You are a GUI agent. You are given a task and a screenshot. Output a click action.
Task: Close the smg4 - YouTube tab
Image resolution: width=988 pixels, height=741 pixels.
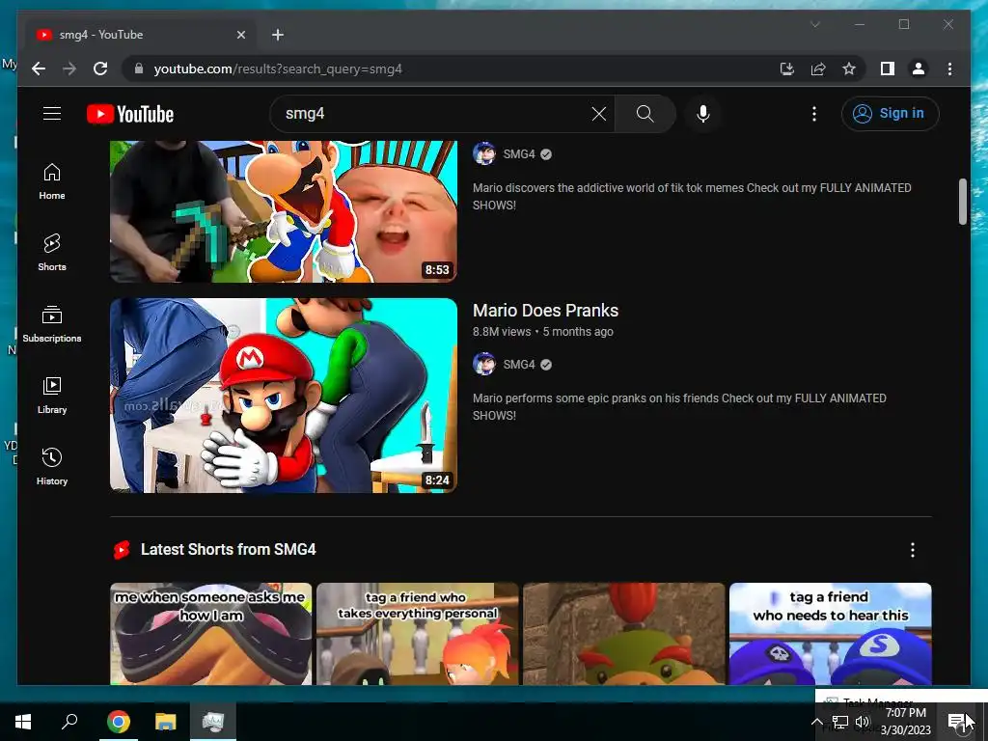click(x=240, y=35)
